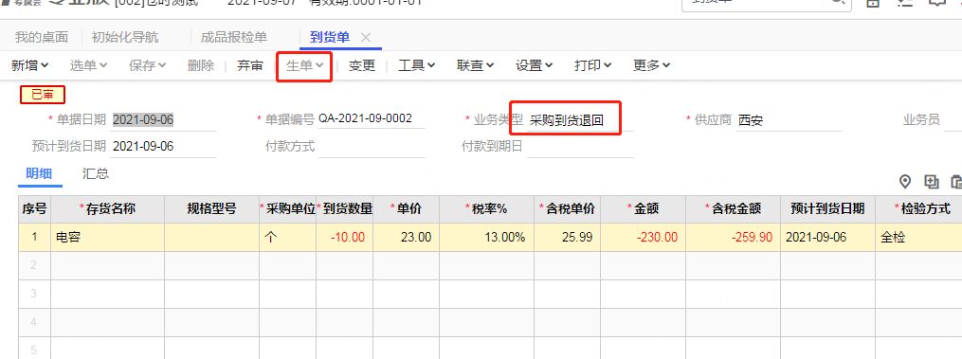
Task: Select row number 2 in table
Action: click(x=34, y=265)
